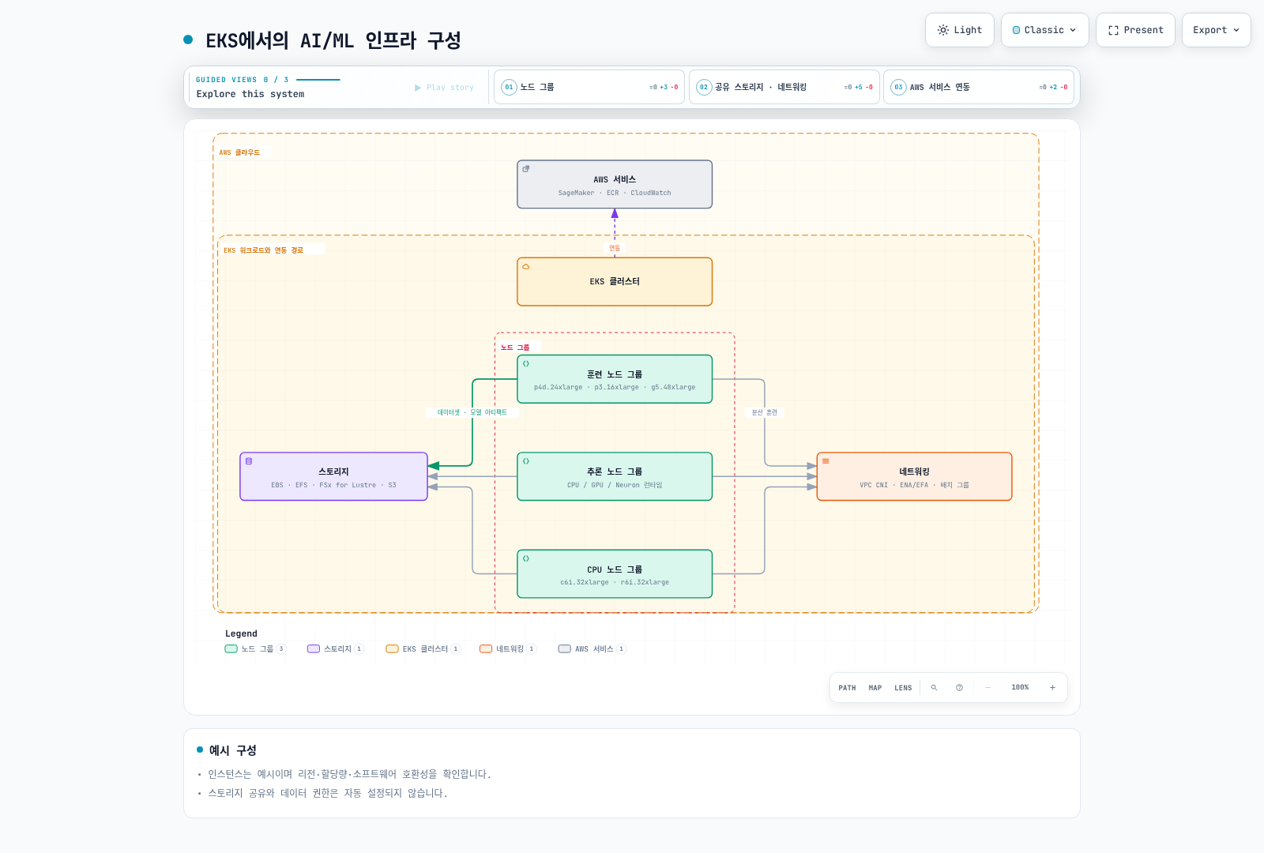
Task: Toggle 스토리지 legend filter
Action: point(336,649)
